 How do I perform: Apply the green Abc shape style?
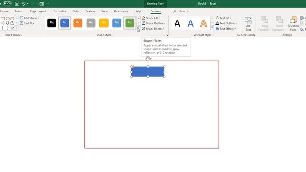130,23
